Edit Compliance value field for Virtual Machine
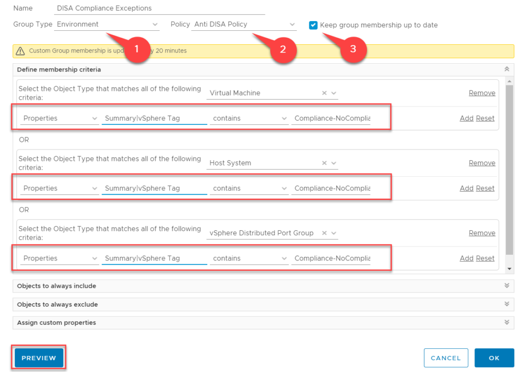 331,118
